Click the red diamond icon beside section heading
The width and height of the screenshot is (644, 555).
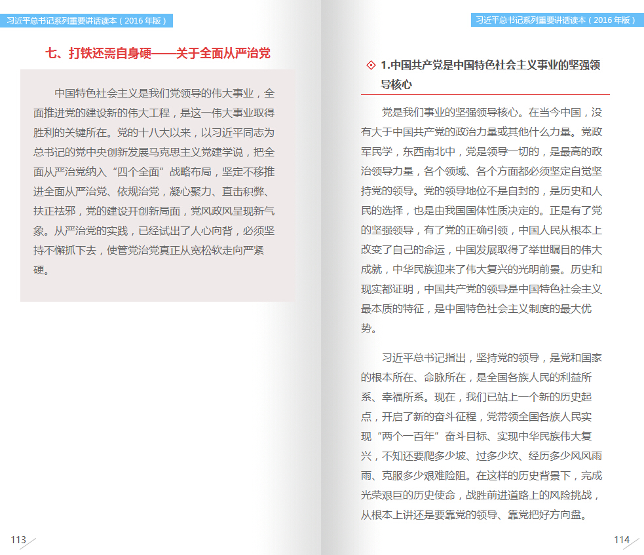tap(371, 65)
